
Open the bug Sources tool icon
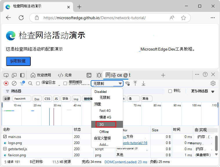[x=99, y=75]
